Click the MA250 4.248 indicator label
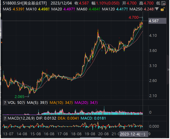170x139 pixels. tap(142, 9)
